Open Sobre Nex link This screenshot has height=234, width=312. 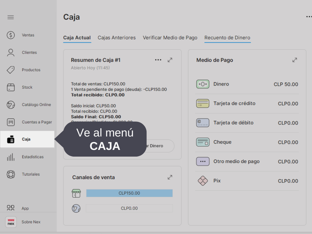[x=31, y=222]
